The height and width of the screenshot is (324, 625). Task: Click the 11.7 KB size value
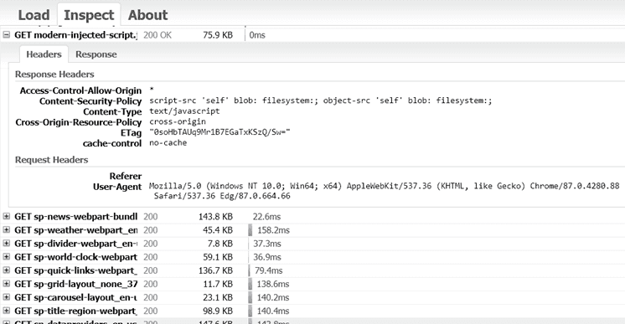click(218, 284)
